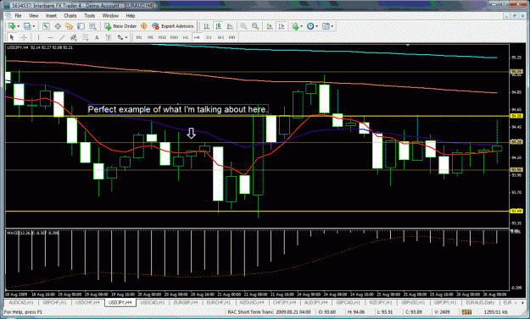The height and width of the screenshot is (319, 530).
Task: Click the New Order button
Action: point(120,26)
